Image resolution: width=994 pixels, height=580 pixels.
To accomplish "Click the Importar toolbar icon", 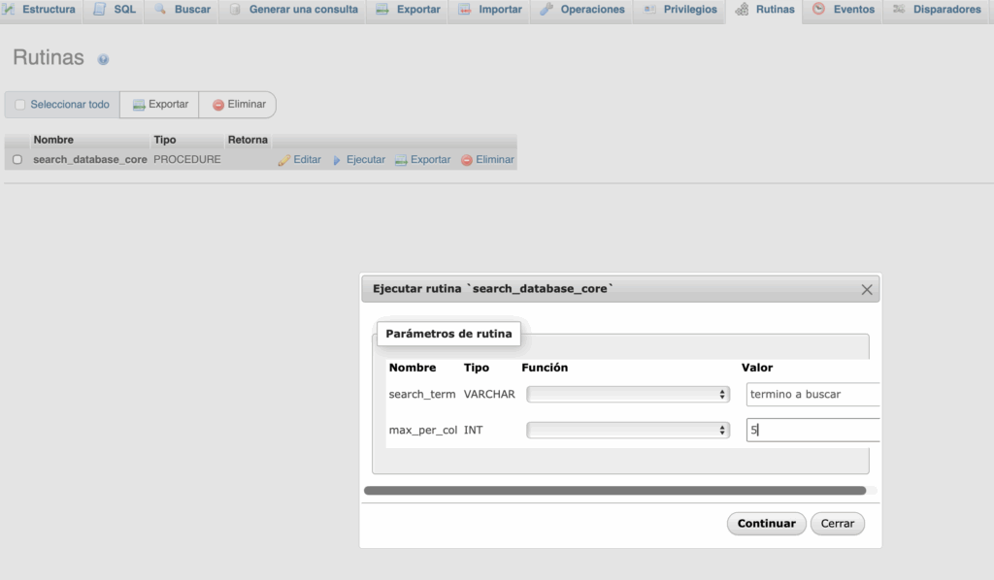I will point(464,10).
